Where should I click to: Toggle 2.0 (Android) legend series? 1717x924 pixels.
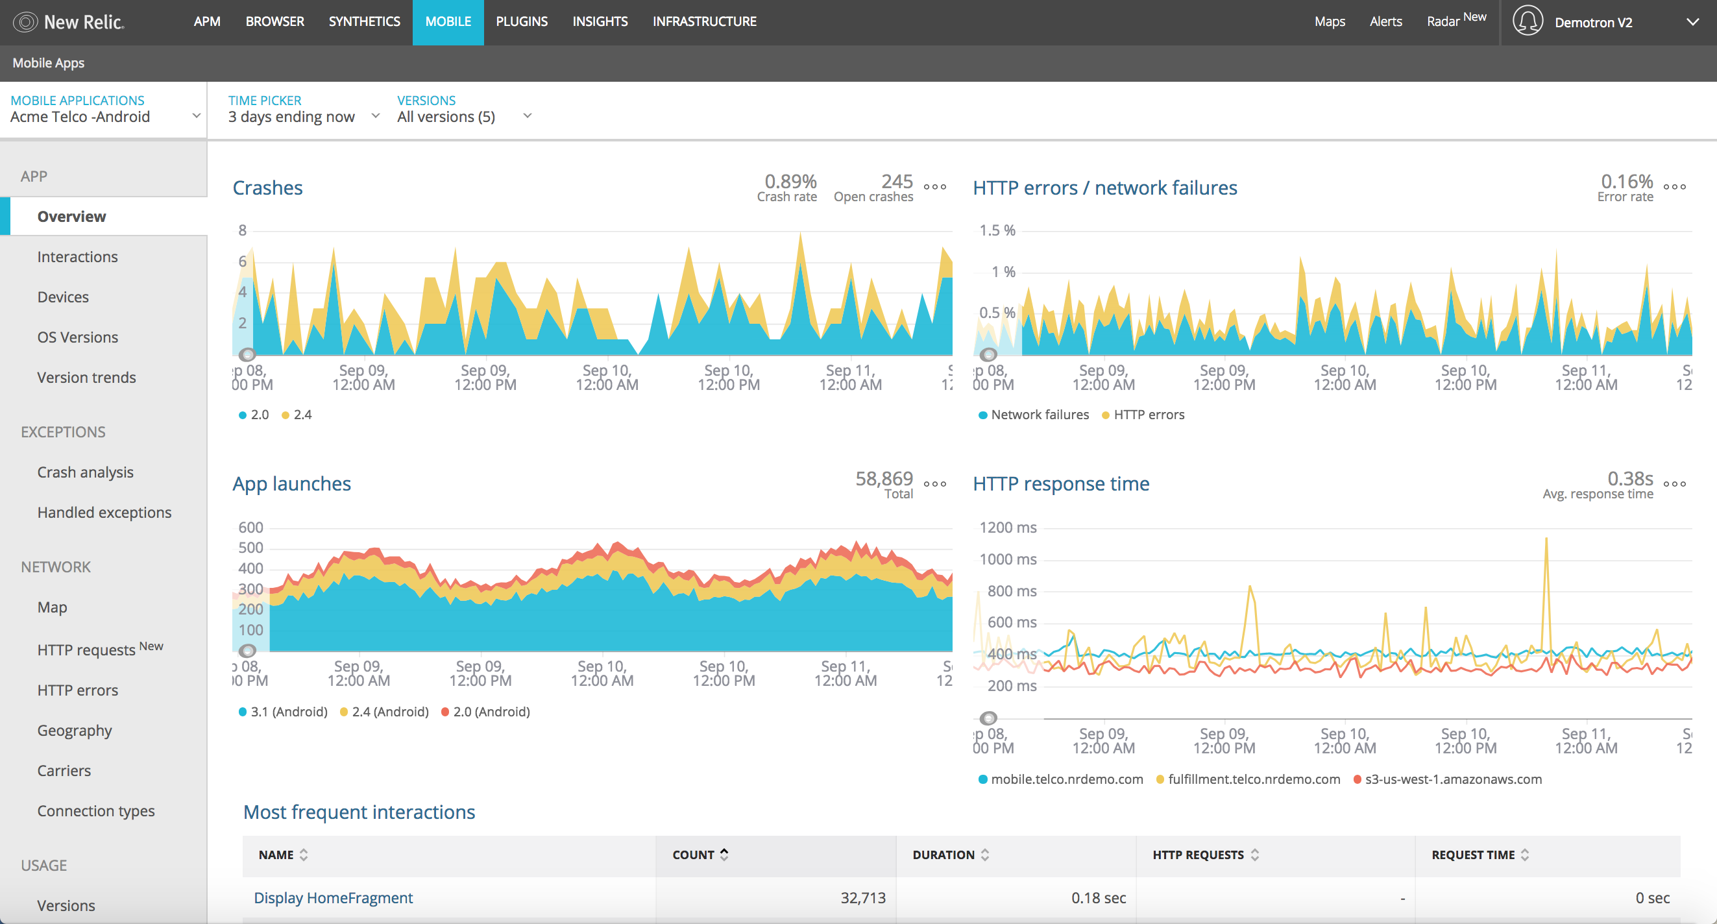pyautogui.click(x=485, y=712)
